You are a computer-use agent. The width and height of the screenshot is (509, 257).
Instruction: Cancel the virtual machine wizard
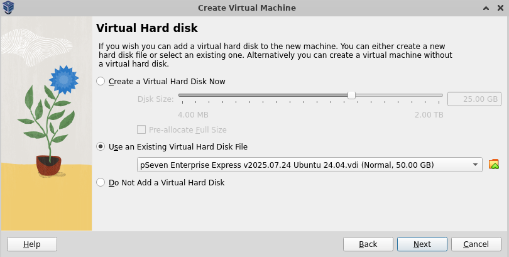[476, 244]
